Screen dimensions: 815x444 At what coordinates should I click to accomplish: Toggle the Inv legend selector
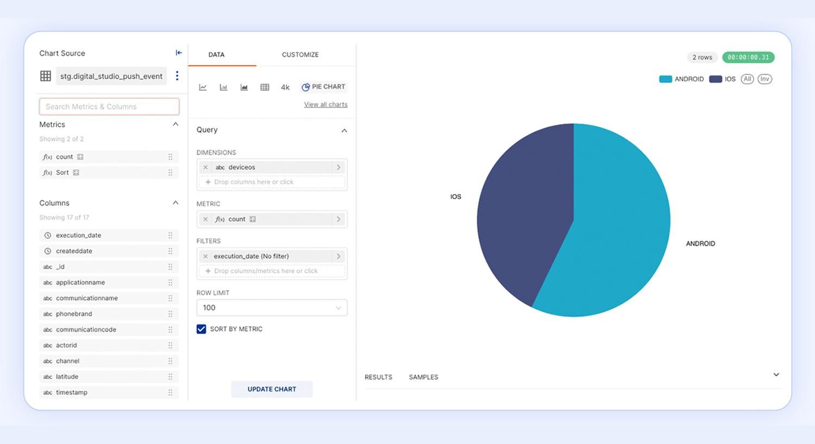[764, 79]
